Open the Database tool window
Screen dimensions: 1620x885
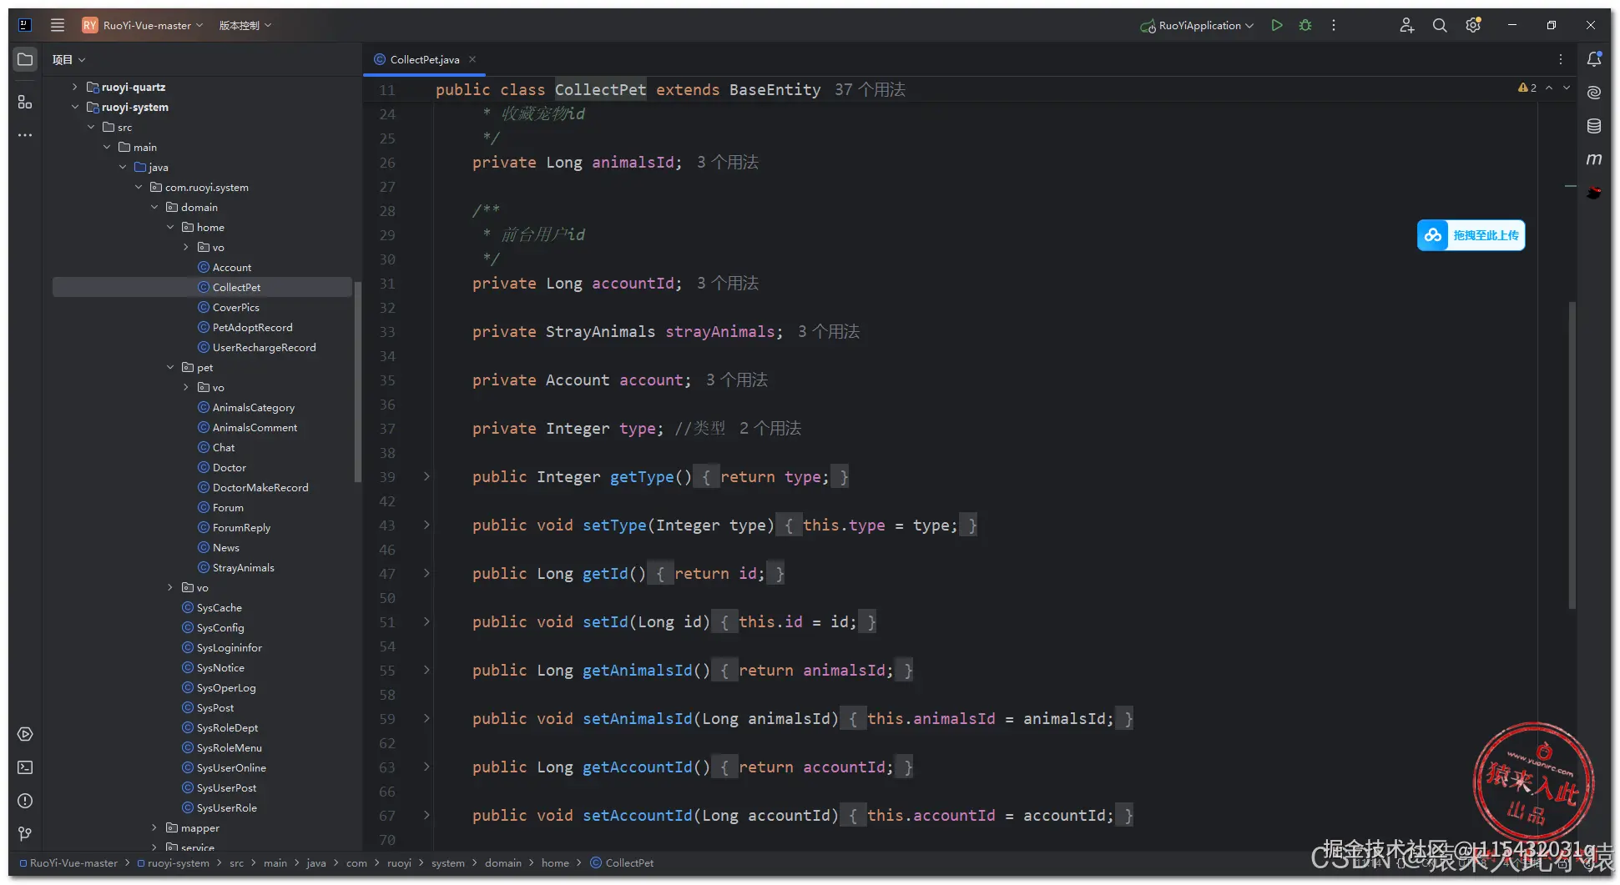tap(1594, 126)
